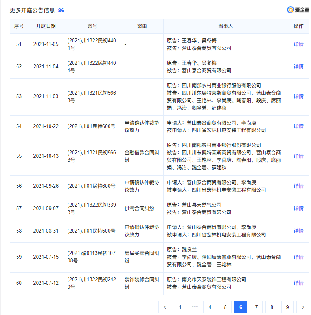Open 详情 for row 52
The width and height of the screenshot is (311, 315).
pos(298,67)
